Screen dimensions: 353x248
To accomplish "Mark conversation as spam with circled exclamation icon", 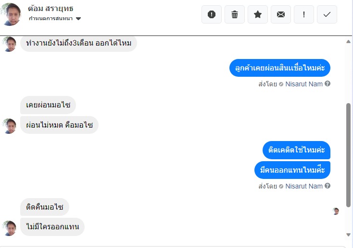I will tap(212, 14).
